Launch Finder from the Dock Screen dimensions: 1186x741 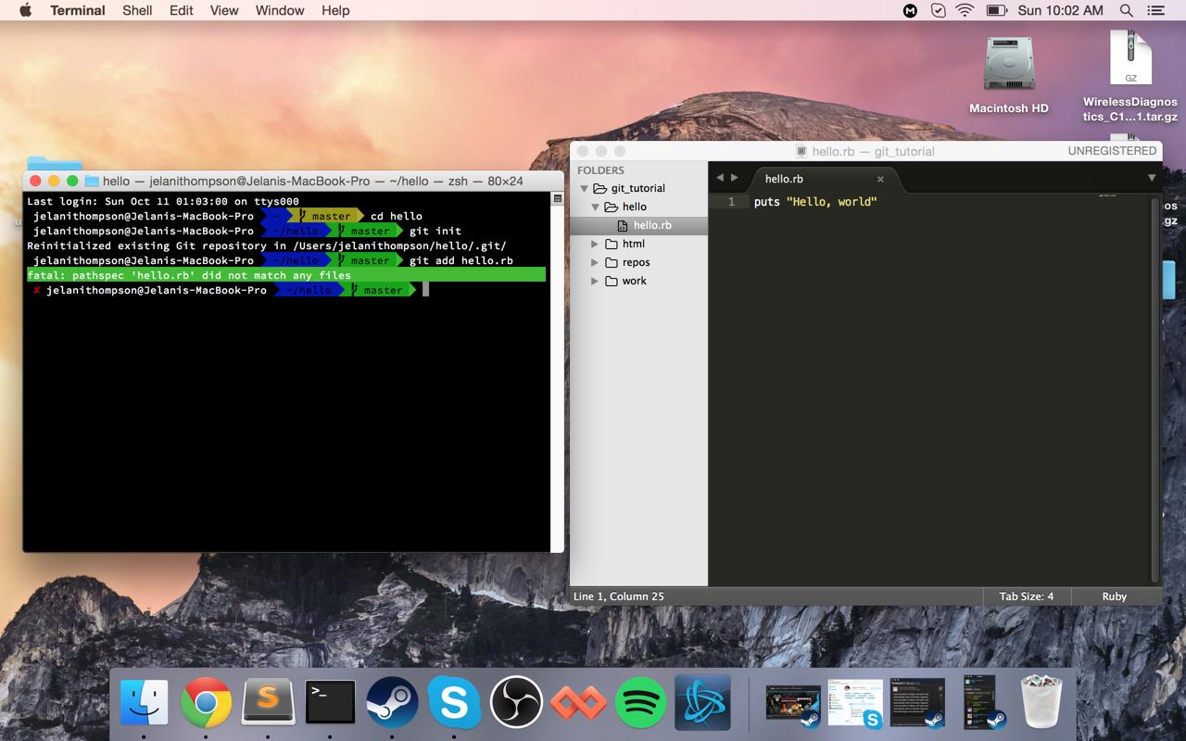pos(145,702)
